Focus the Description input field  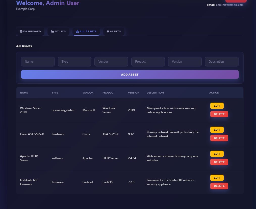point(222,62)
